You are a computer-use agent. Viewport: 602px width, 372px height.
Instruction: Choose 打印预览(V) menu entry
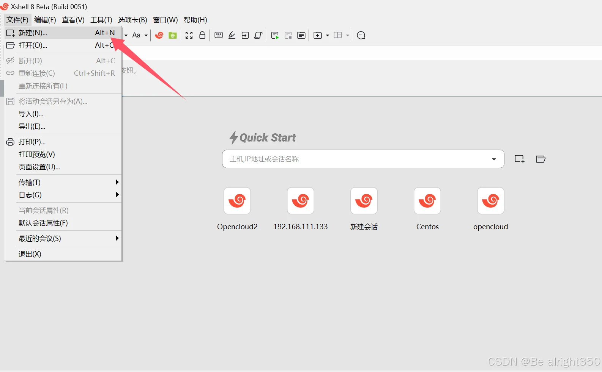[63, 155]
